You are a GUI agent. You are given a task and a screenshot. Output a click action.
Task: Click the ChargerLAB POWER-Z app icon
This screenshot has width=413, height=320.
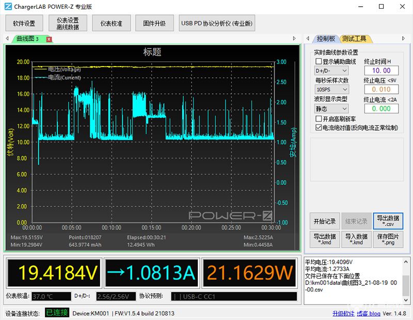tap(8, 6)
